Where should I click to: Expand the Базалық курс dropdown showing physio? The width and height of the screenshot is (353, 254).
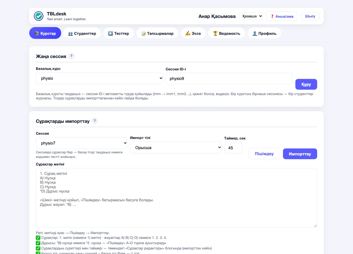tap(99, 78)
